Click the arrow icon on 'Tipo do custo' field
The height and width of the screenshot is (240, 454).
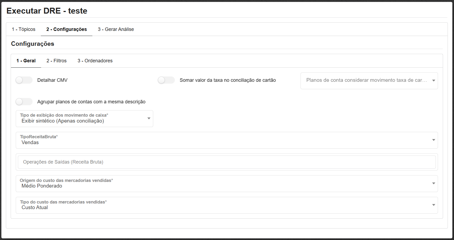pyautogui.click(x=433, y=205)
